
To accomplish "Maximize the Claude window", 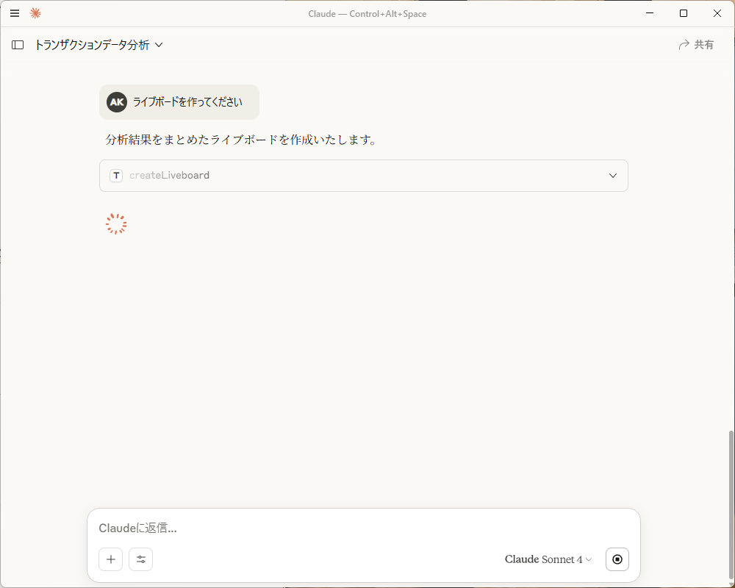I will point(684,13).
